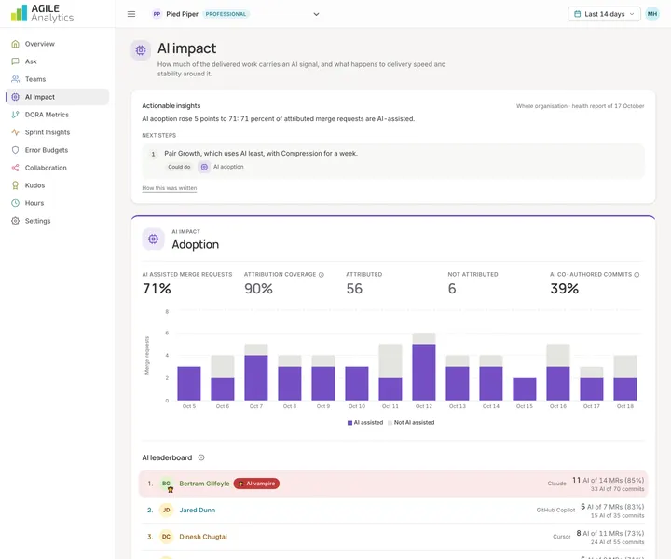Open the Last 14 days date dropdown

[x=604, y=14]
